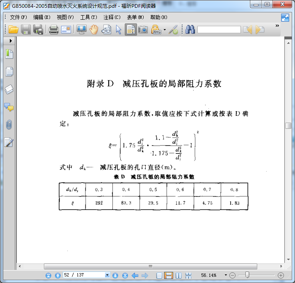Click the email document icon

pos(66,30)
